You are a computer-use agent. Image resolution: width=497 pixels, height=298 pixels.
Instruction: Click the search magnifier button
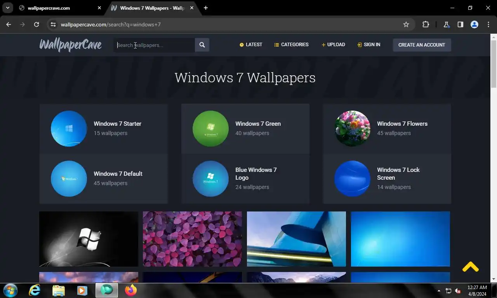coord(202,45)
